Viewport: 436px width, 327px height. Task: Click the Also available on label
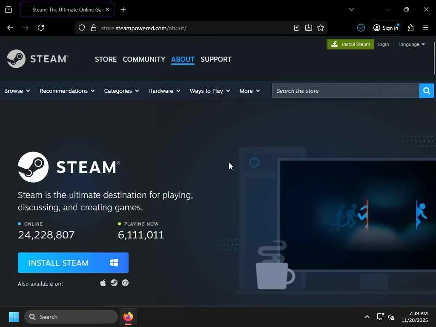[40, 284]
